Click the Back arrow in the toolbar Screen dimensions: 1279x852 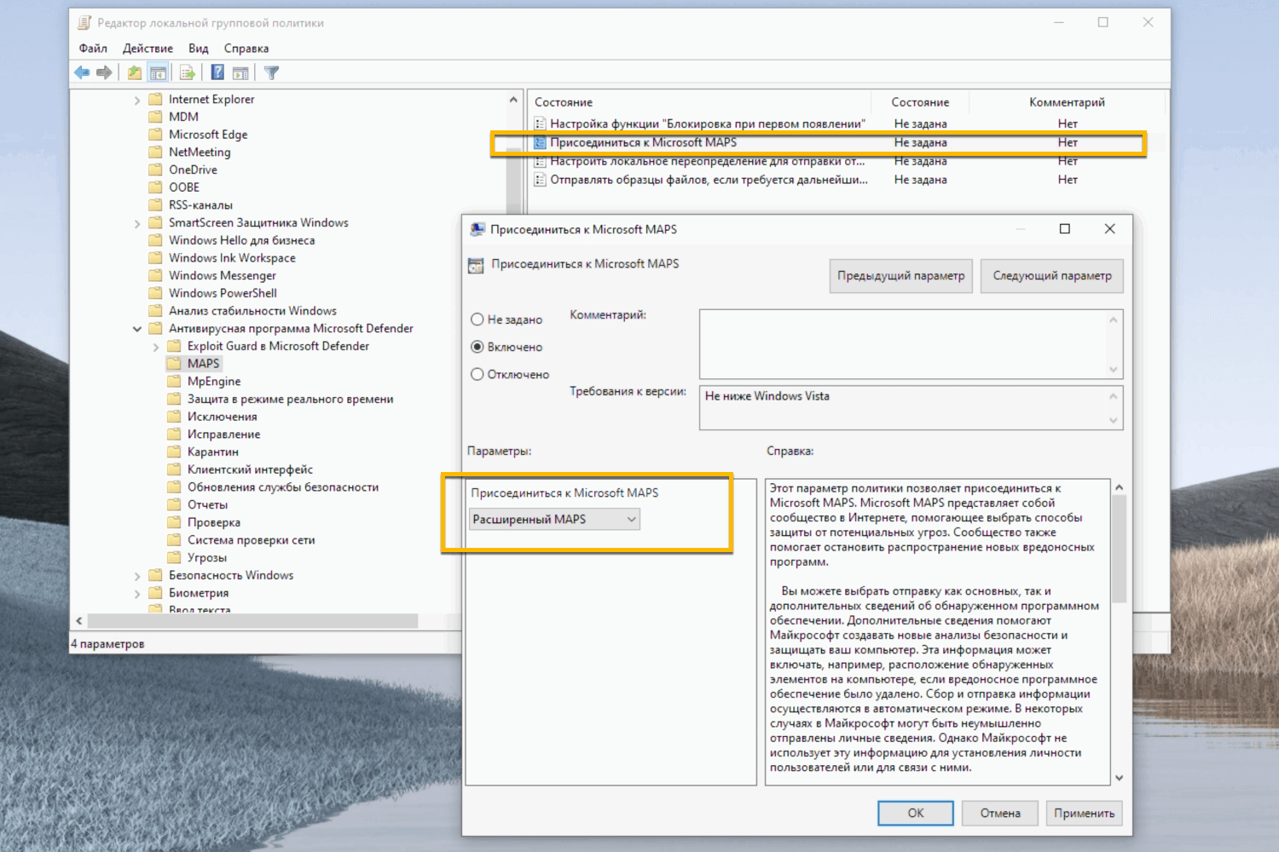pos(82,72)
